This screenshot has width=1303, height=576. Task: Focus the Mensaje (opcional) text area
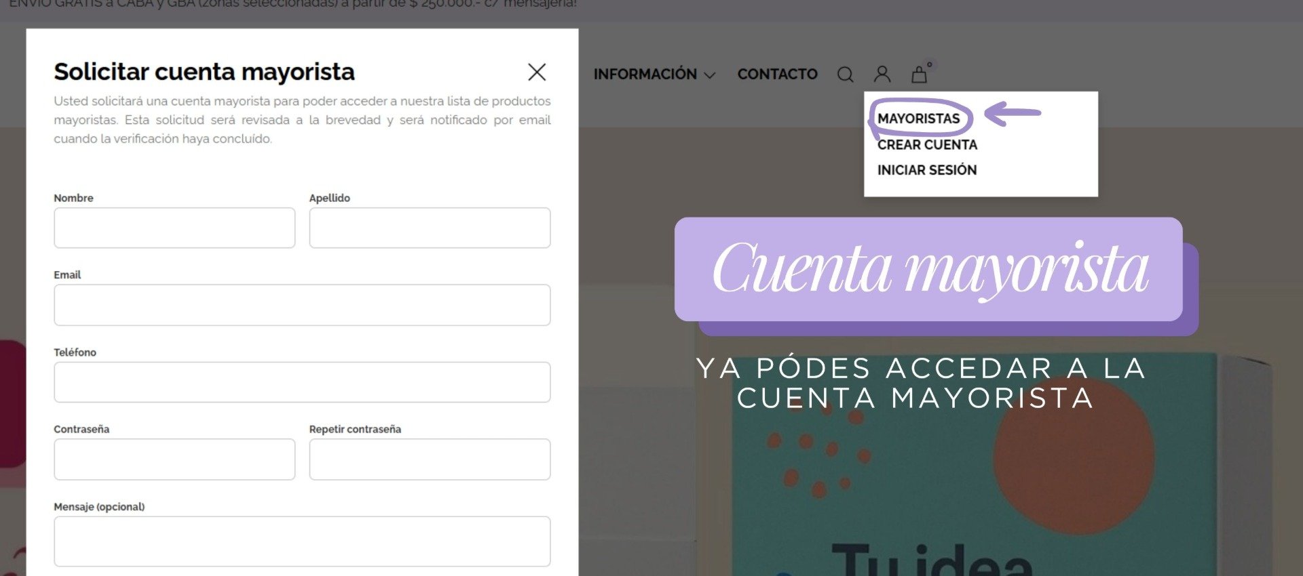[302, 541]
